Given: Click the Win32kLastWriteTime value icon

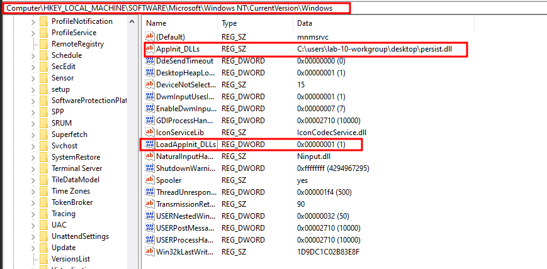Looking at the screenshot, I should pos(150,251).
